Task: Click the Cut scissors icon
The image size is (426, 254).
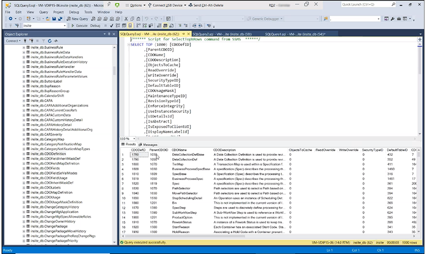Action: point(127,18)
